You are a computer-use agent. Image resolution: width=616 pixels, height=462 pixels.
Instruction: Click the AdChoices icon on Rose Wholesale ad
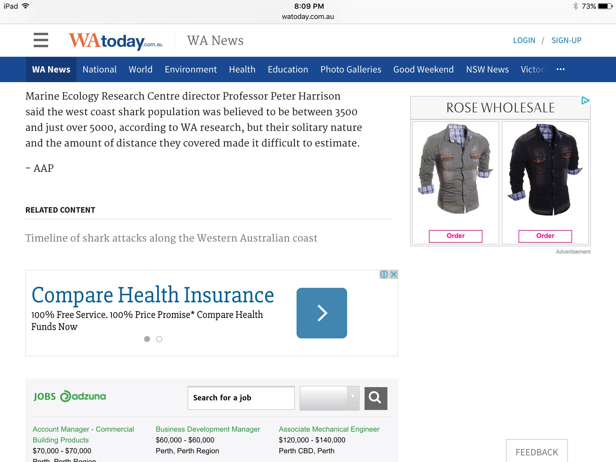click(585, 101)
